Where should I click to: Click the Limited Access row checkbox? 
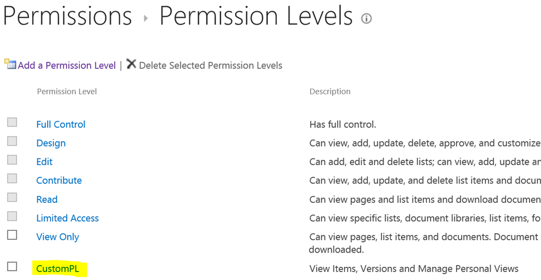click(x=12, y=216)
